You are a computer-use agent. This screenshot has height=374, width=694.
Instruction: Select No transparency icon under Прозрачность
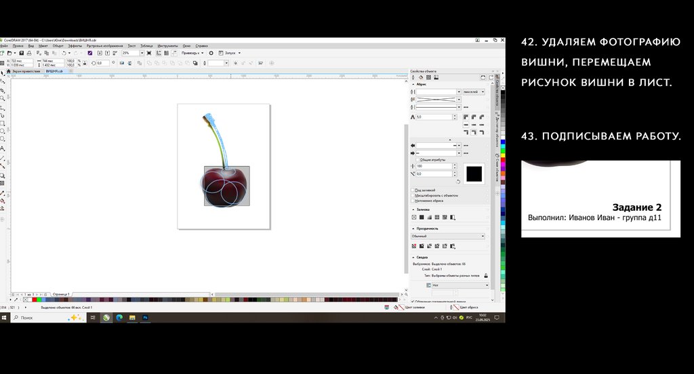click(414, 246)
